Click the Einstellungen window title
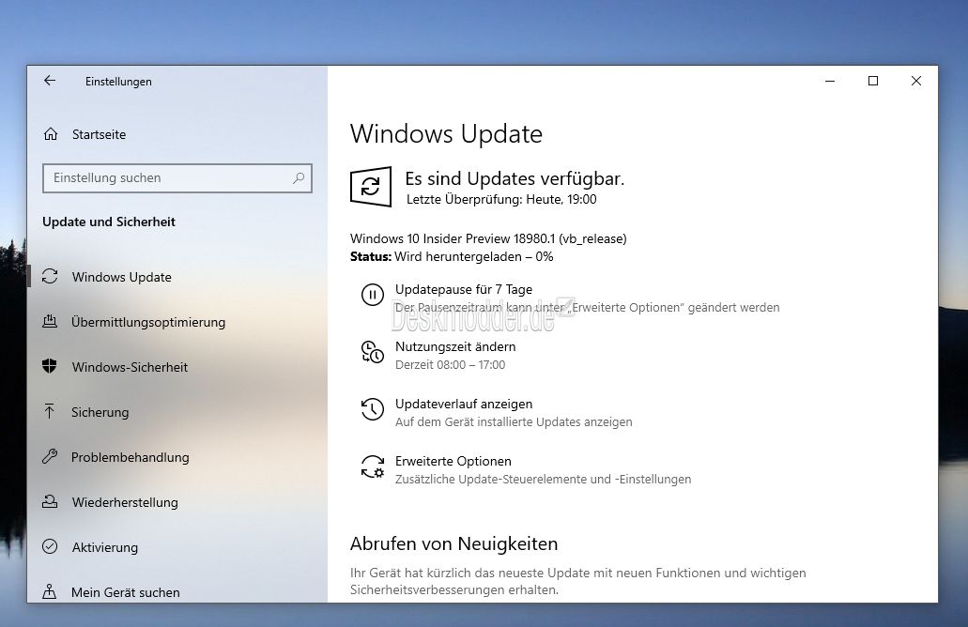The width and height of the screenshot is (968, 627). point(118,82)
